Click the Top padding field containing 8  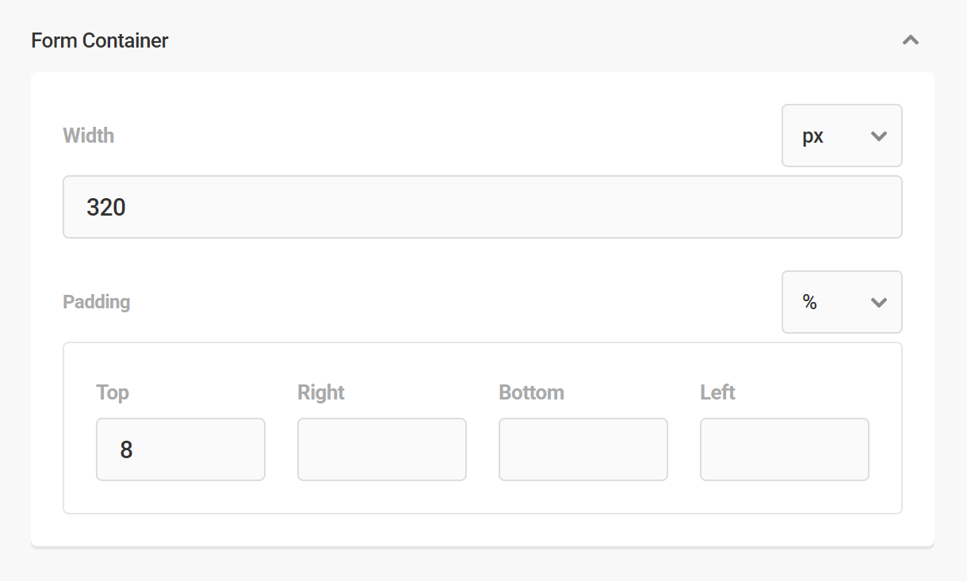[x=180, y=449]
